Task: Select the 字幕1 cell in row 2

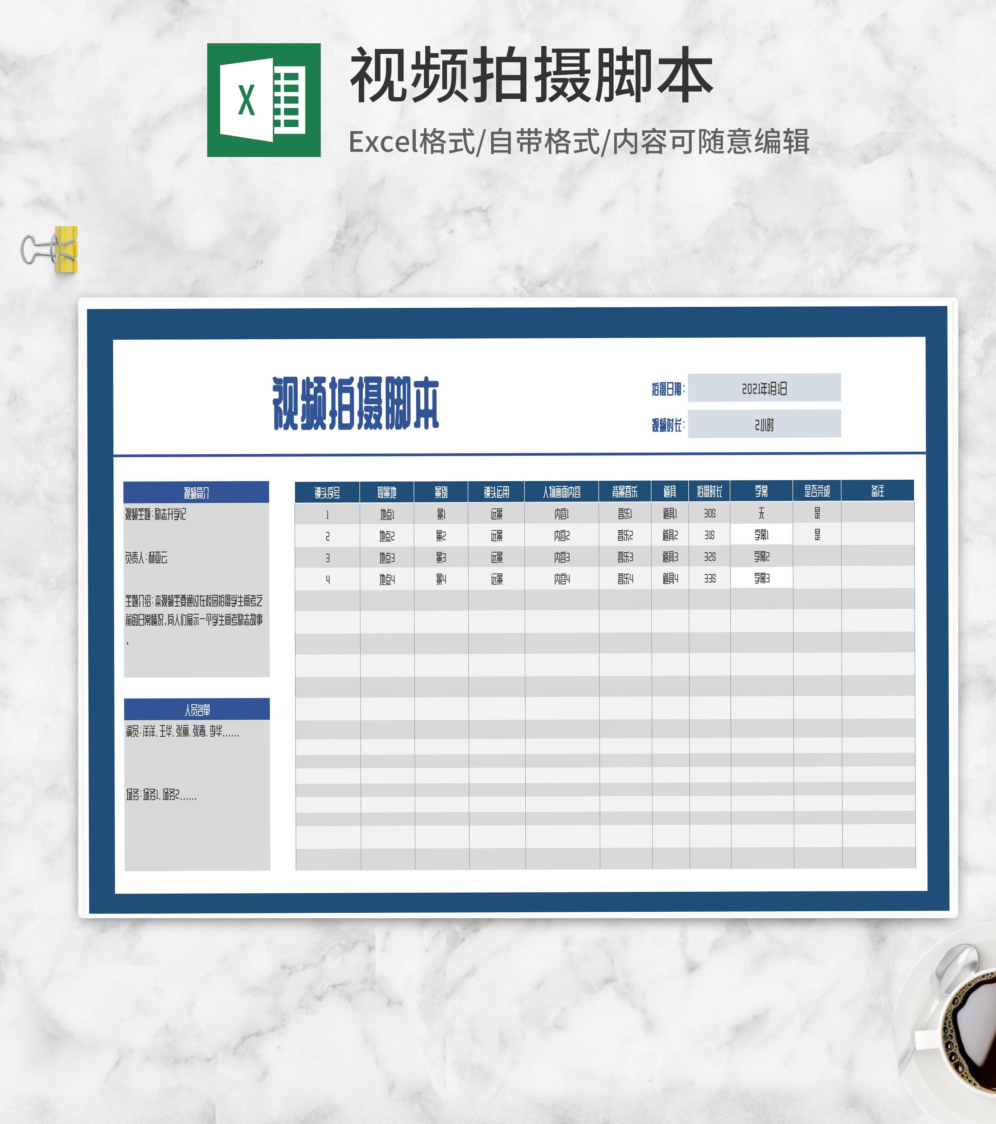Action: point(761,534)
